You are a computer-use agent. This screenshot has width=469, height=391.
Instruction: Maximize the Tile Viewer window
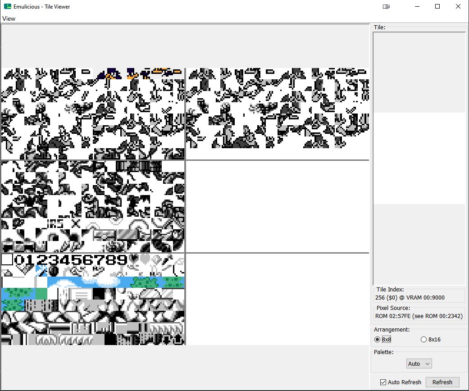[x=437, y=7]
